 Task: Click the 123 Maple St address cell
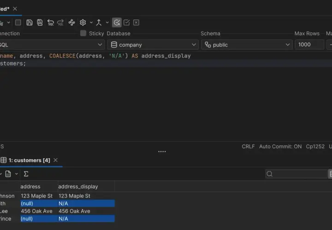click(x=39, y=196)
